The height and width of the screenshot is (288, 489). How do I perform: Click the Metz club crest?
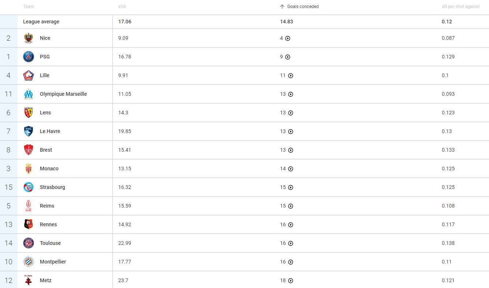29,280
